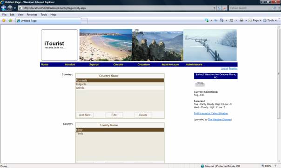Click the browser Forward arrow button
Image resolution: width=281 pixels, height=168 pixels.
(x=10, y=8)
